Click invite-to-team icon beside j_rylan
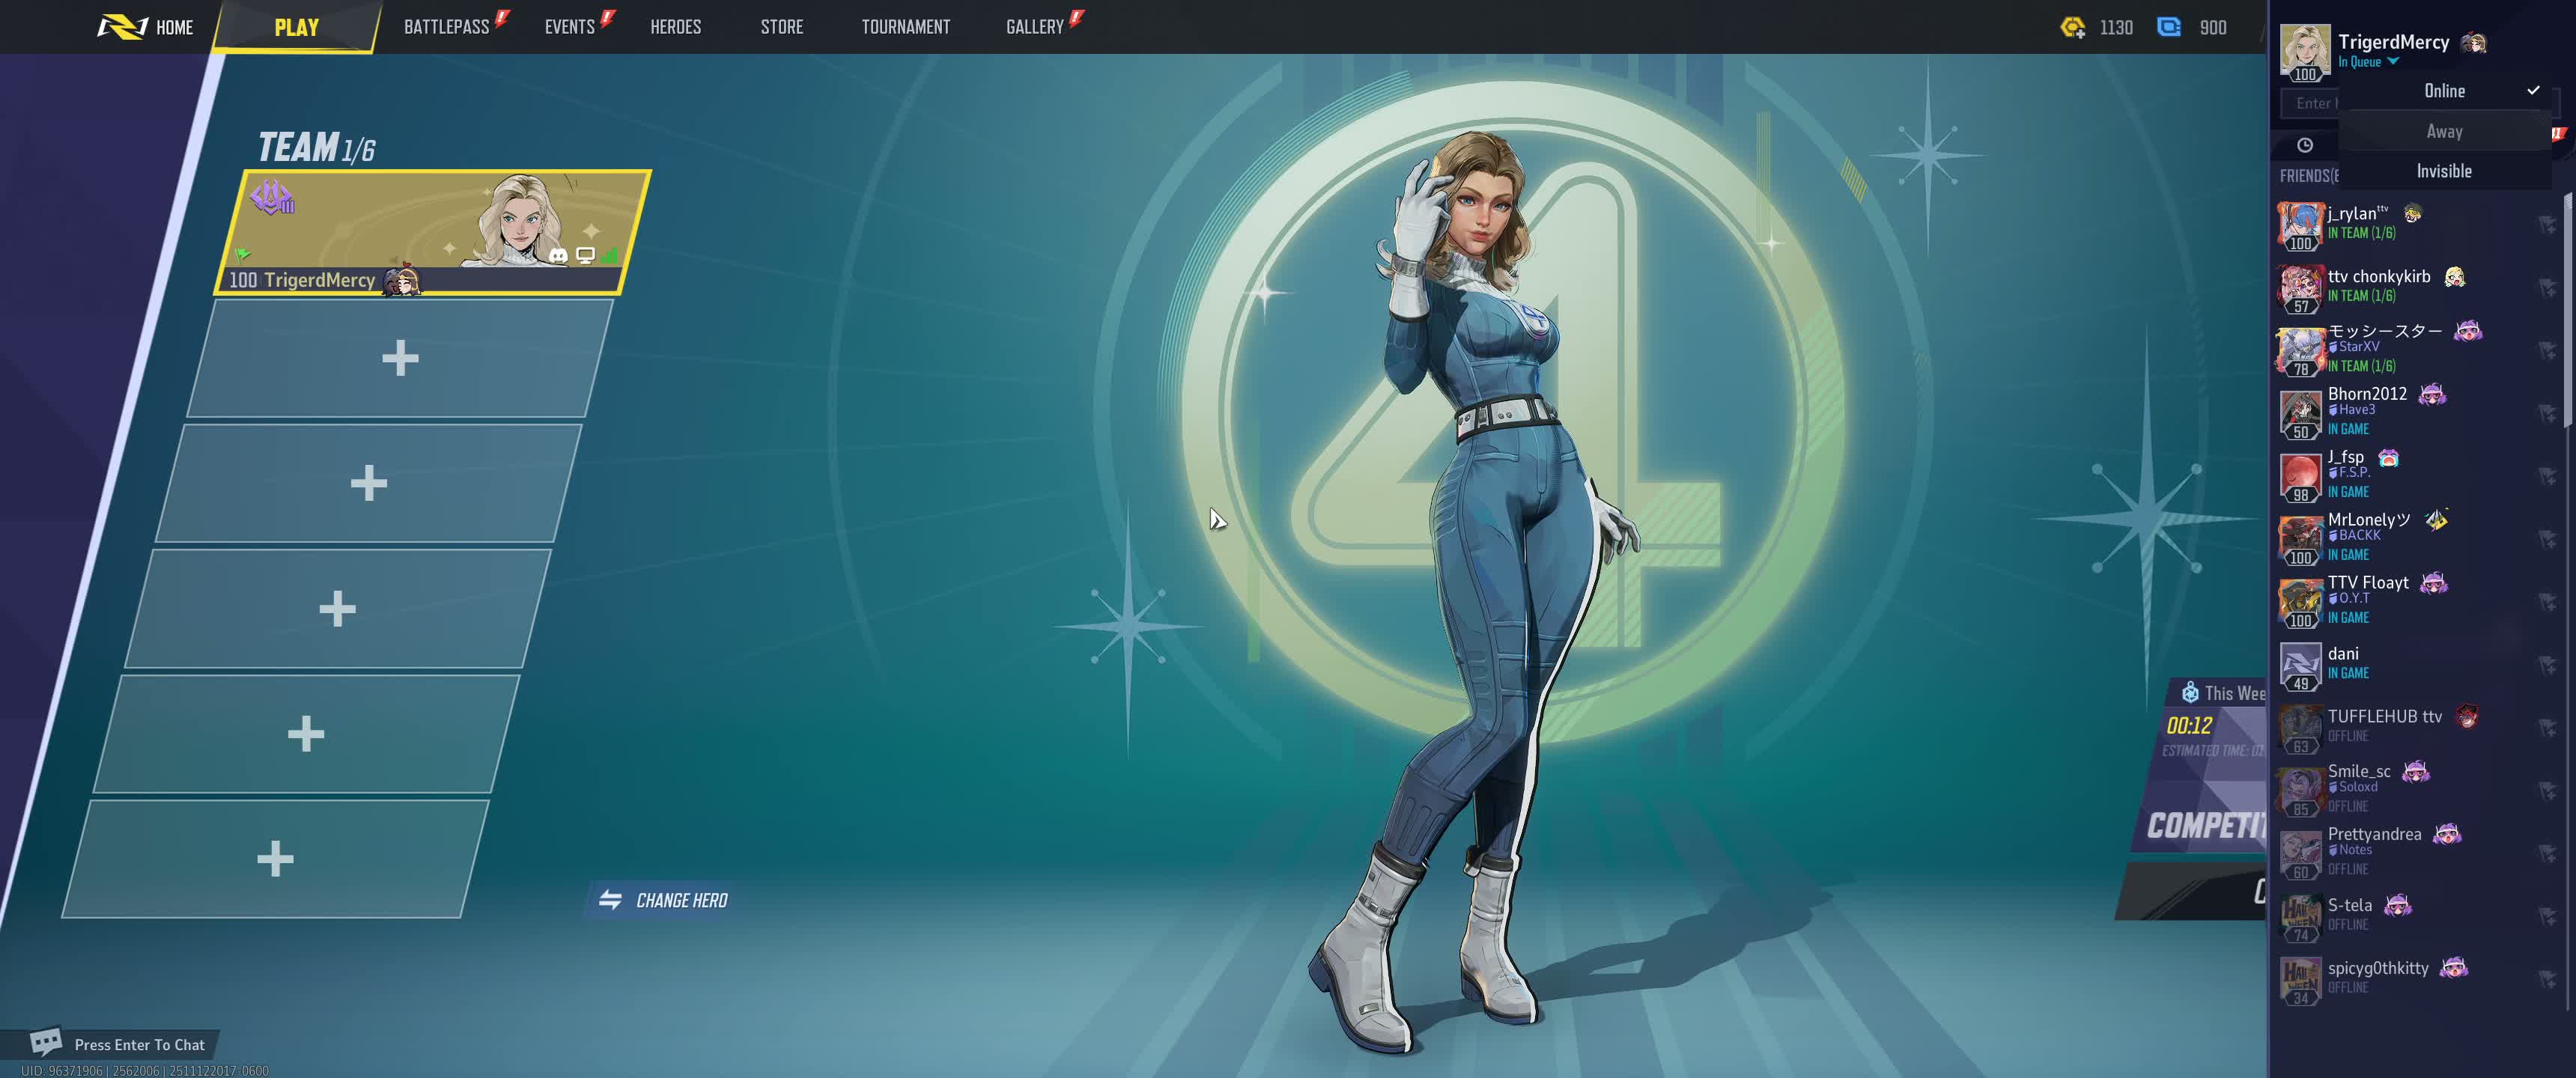 [2546, 224]
